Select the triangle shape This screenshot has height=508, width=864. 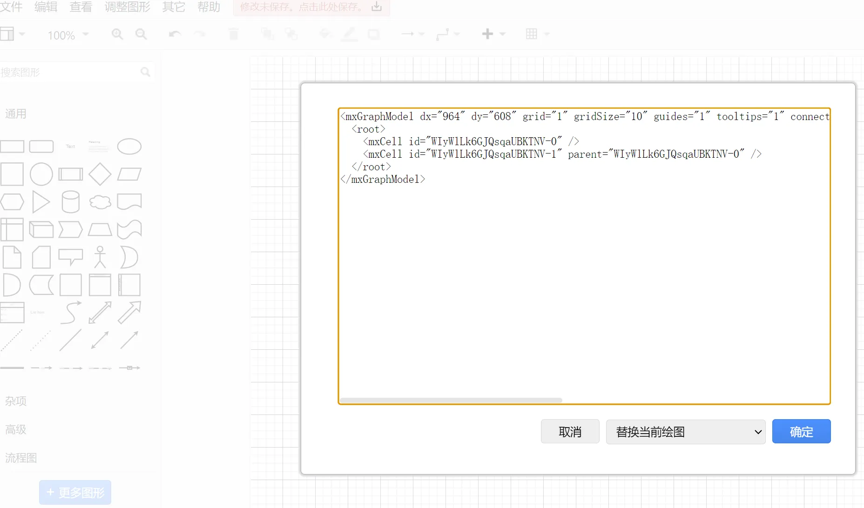[x=41, y=202]
